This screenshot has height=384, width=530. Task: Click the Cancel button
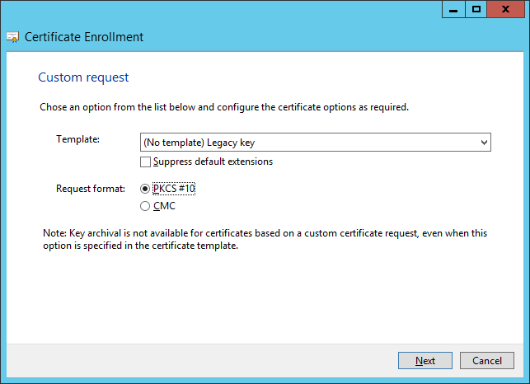click(487, 361)
